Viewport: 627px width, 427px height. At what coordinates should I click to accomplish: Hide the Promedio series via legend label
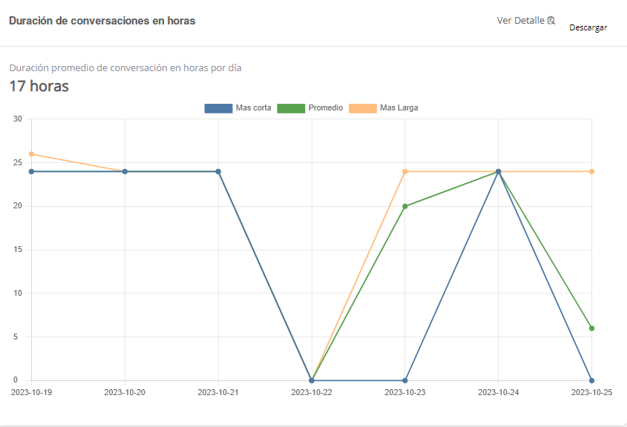326,108
